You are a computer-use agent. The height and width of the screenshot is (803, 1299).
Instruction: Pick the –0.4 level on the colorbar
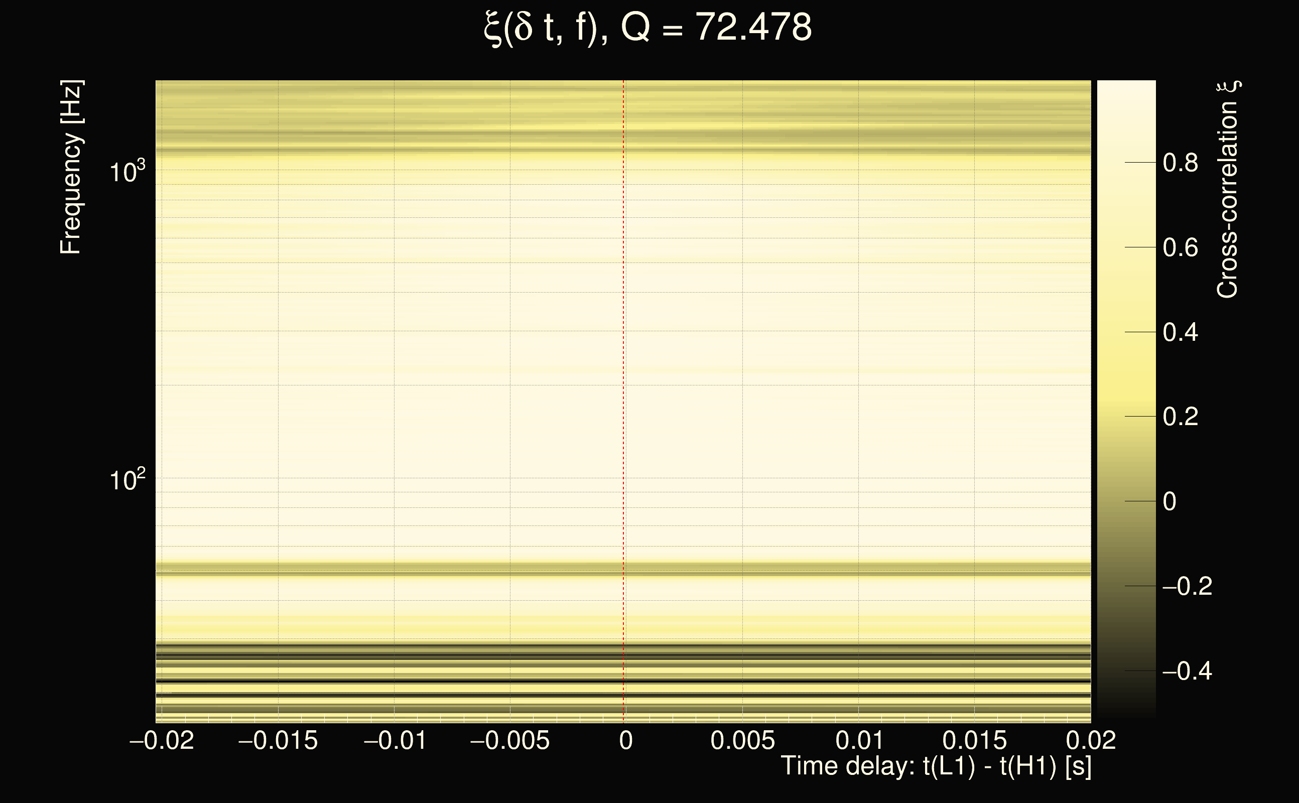pyautogui.click(x=1187, y=672)
